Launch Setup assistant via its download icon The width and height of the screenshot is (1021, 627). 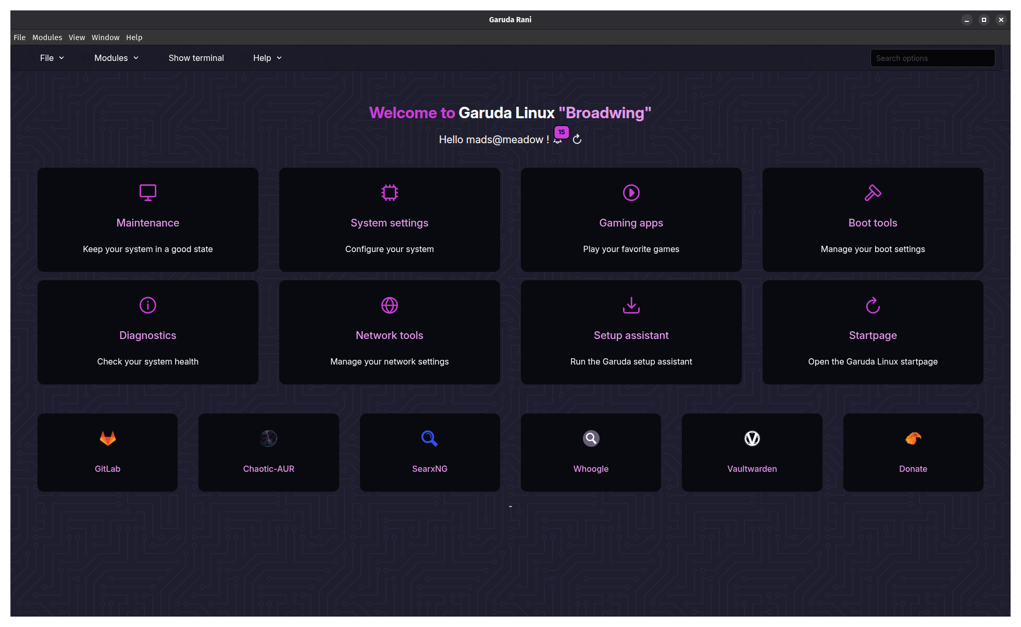631,305
